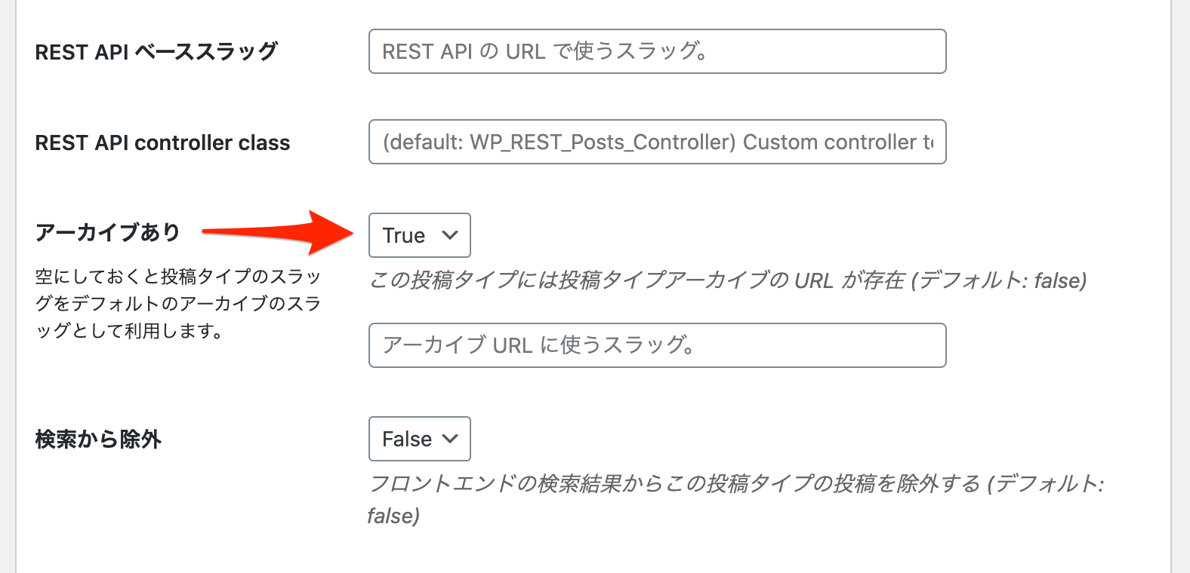Viewport: 1190px width, 573px height.
Task: Click the chevron on the True dropdown
Action: [450, 235]
